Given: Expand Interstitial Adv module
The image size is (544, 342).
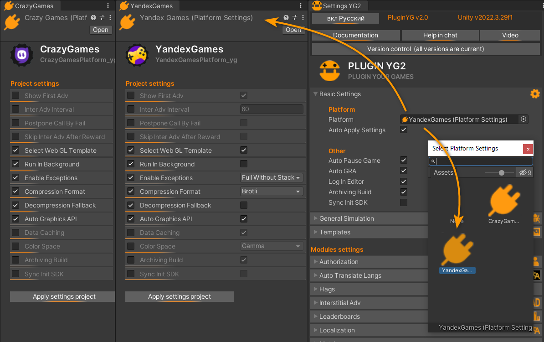Looking at the screenshot, I should pos(315,302).
